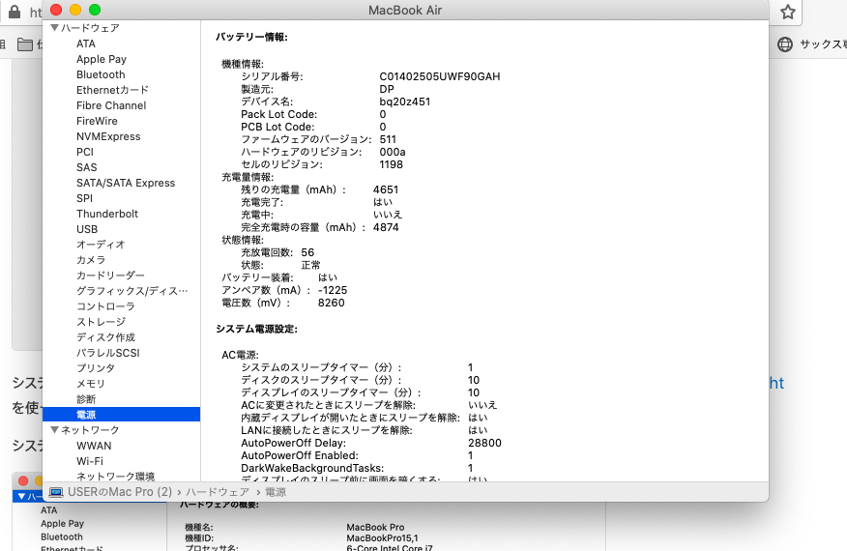
Task: Select メモリ in the sidebar
Action: [91, 384]
